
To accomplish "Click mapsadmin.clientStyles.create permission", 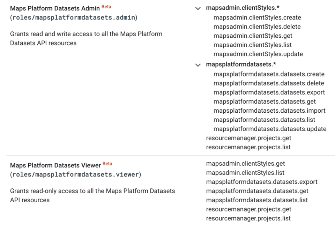I will [257, 17].
